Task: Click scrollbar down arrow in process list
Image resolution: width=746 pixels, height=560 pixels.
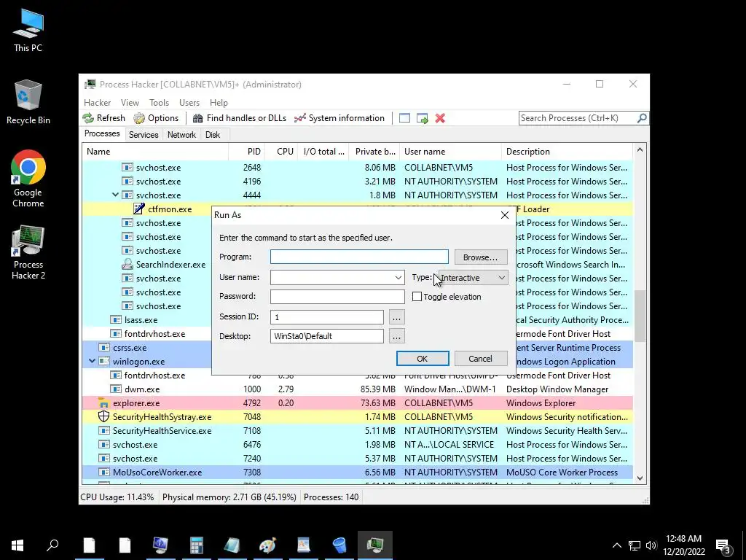Action: tap(640, 478)
